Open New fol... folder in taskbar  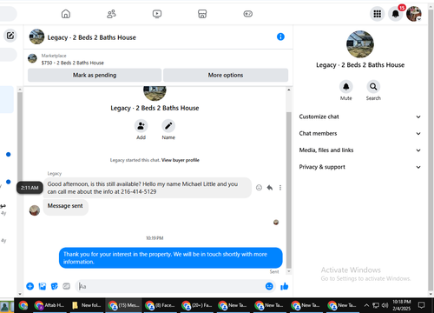coord(86,305)
